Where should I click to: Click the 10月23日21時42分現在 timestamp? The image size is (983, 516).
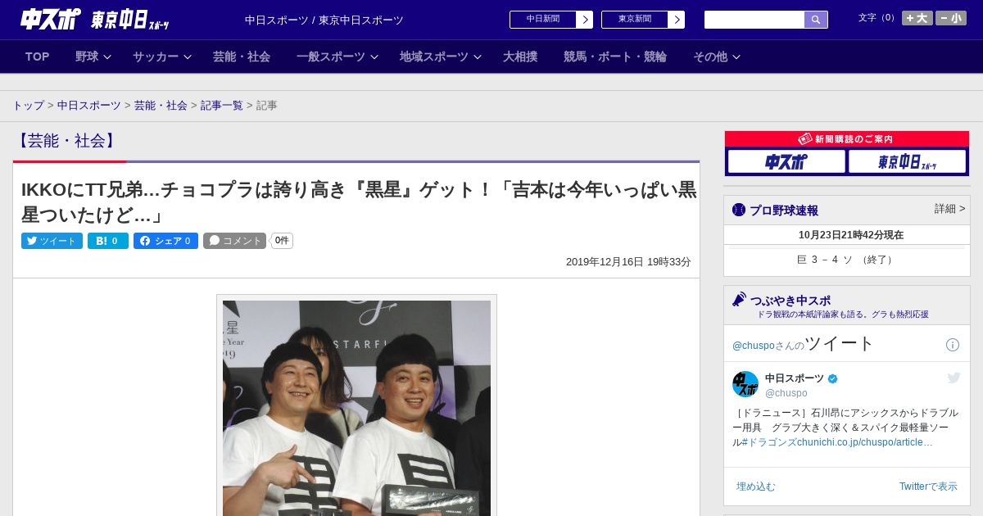pyautogui.click(x=851, y=235)
